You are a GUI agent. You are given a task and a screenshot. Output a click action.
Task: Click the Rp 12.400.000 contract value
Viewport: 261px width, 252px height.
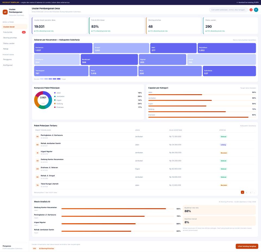(x=175, y=185)
